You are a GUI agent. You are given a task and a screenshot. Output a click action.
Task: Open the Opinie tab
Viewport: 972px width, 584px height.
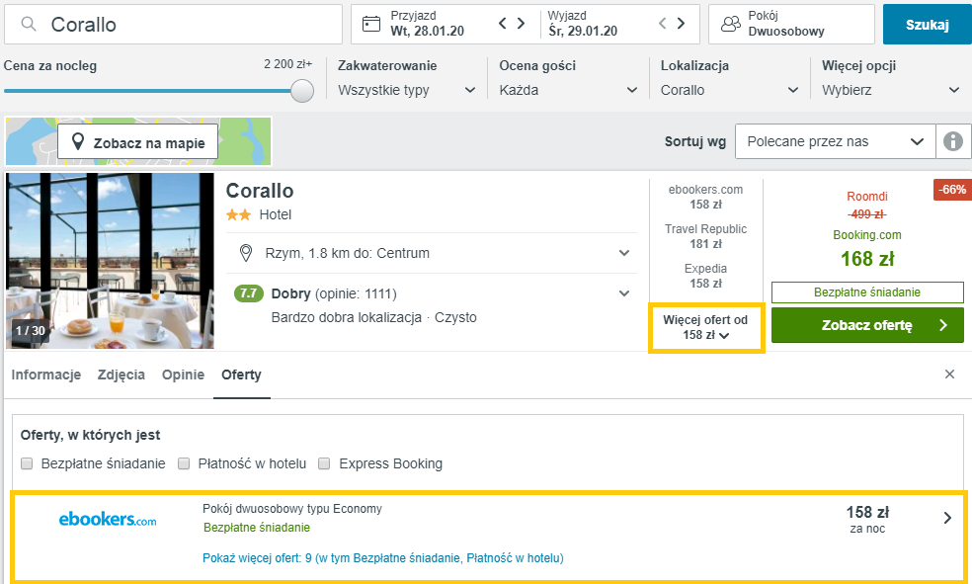tap(183, 375)
